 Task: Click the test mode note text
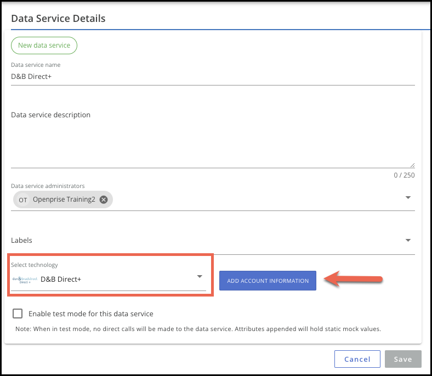pos(198,329)
